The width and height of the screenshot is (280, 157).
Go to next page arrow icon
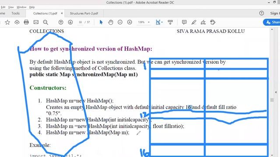coord(70,22)
